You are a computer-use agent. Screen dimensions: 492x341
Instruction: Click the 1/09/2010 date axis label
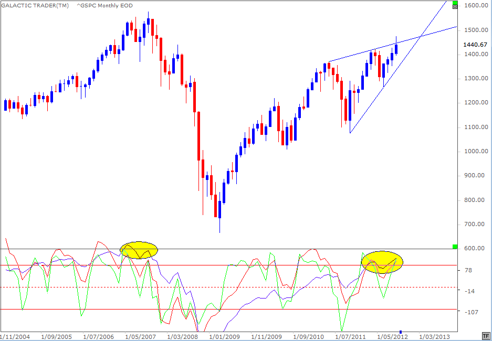click(x=308, y=337)
